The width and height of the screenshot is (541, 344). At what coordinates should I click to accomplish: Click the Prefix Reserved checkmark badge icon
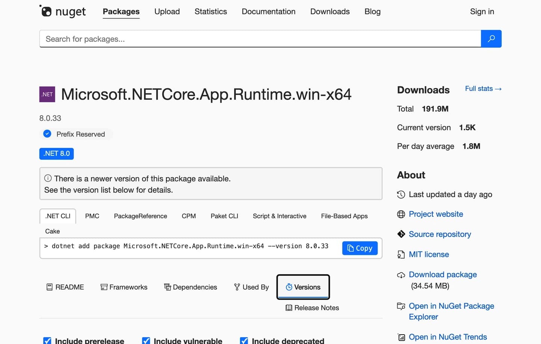click(47, 134)
